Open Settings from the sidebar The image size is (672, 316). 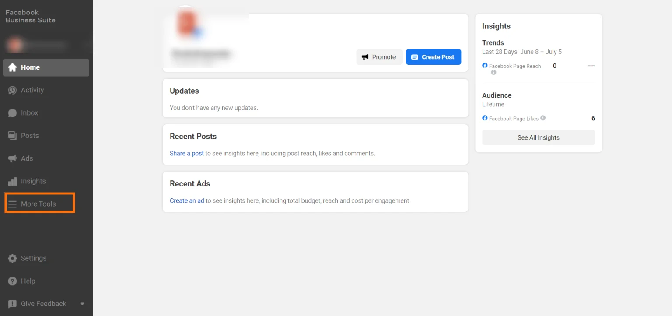click(x=46, y=258)
